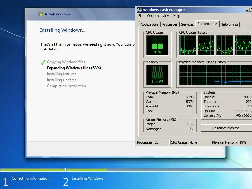Click the Installing Windows stage 2 label
Image resolution: width=252 pixels, height=189 pixels.
point(88,178)
